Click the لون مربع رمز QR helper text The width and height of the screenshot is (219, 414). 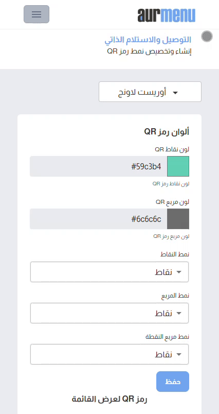coord(171,236)
